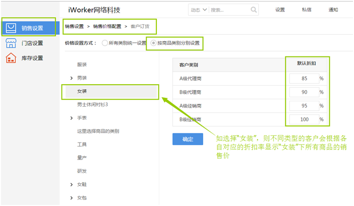Select 量产 category row
354x206 pixels.
82,158
